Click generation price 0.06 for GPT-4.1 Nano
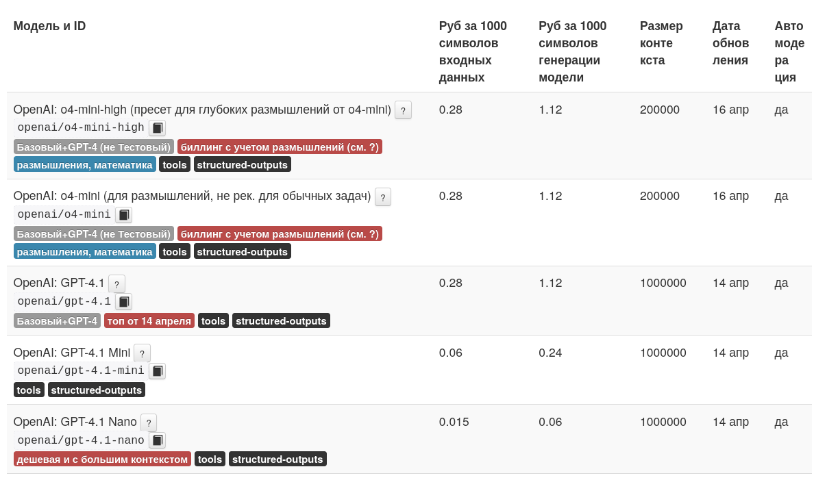 [550, 422]
